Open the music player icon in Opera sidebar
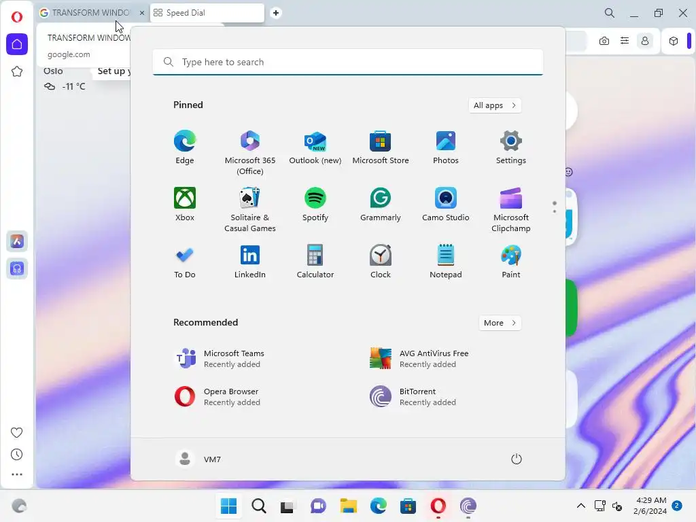Viewport: 696px width, 522px height. tap(17, 268)
